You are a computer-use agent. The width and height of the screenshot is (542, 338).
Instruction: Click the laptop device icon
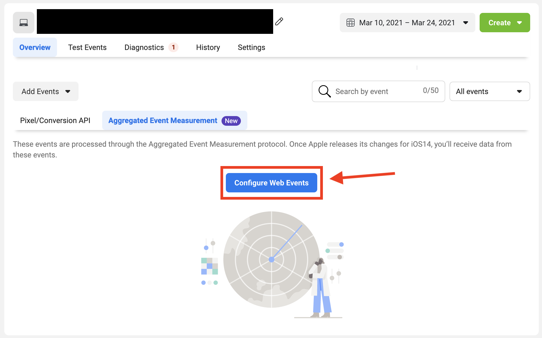click(24, 23)
